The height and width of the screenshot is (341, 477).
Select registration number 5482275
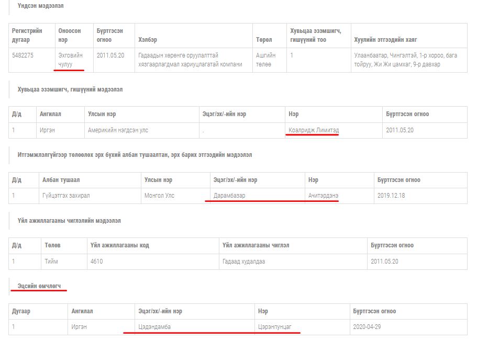click(23, 55)
